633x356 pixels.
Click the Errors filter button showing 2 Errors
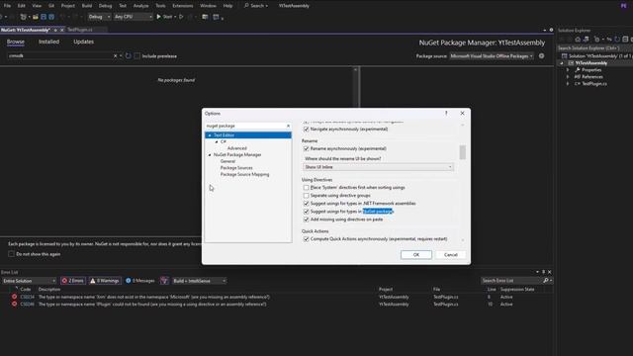[73, 281]
